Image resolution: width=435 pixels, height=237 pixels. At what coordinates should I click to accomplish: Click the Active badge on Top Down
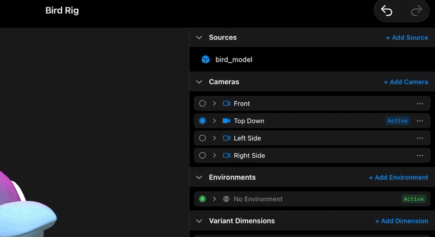pyautogui.click(x=398, y=121)
